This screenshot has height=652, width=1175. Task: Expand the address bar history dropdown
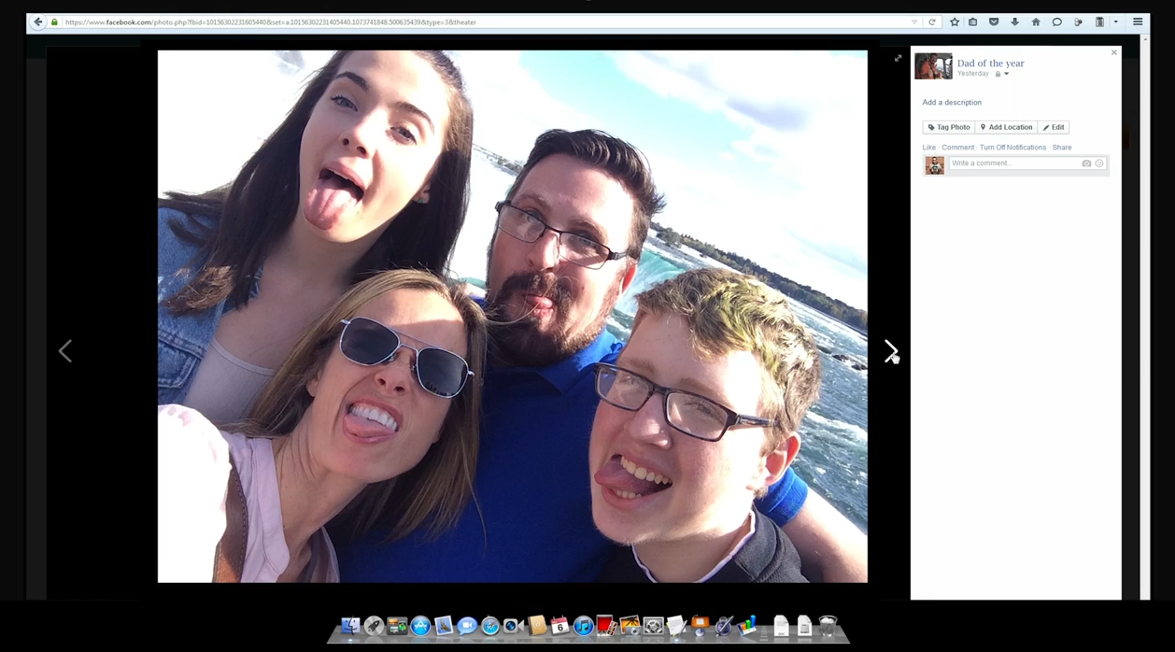pyautogui.click(x=914, y=22)
